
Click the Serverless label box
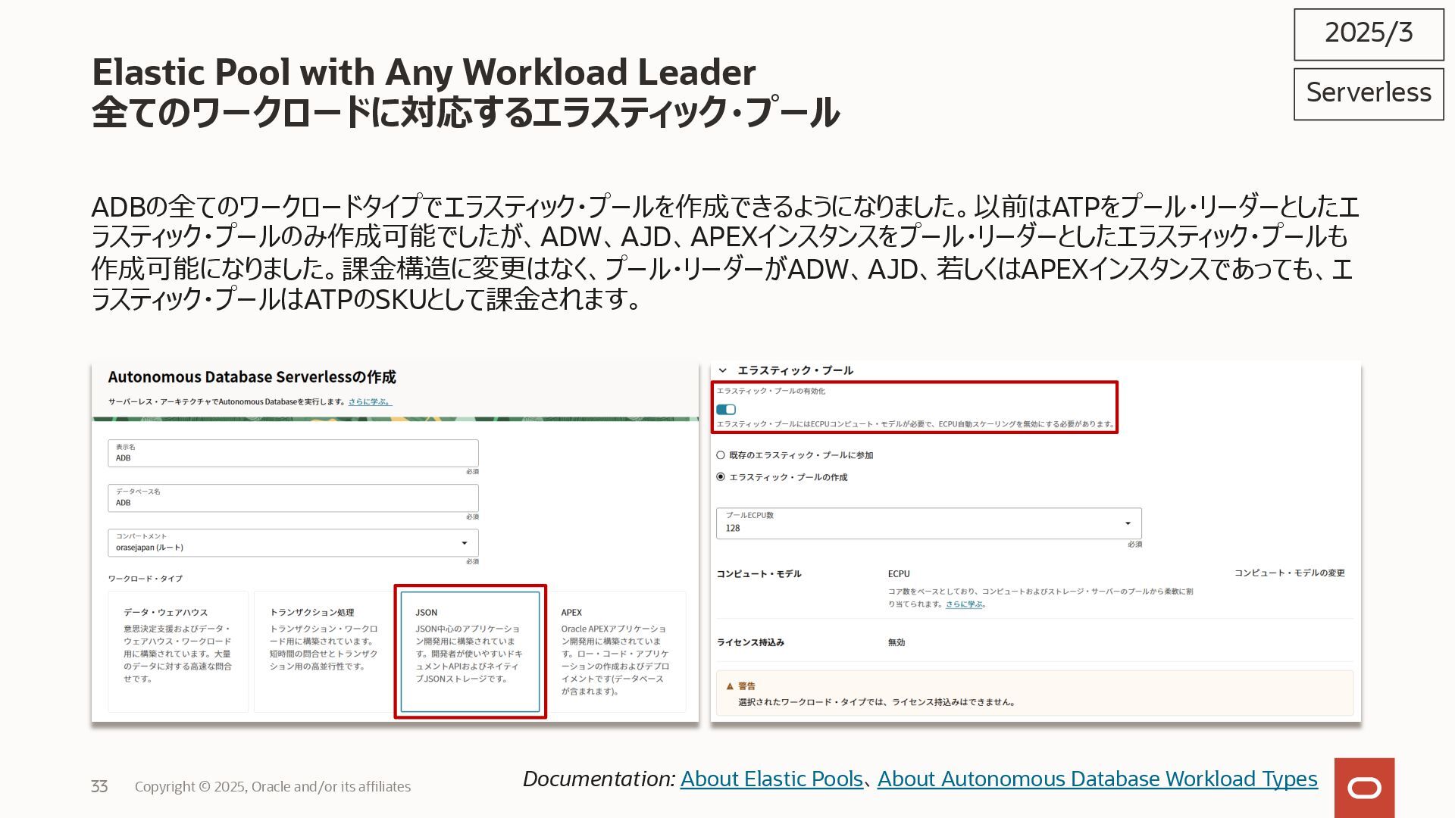click(x=1368, y=93)
